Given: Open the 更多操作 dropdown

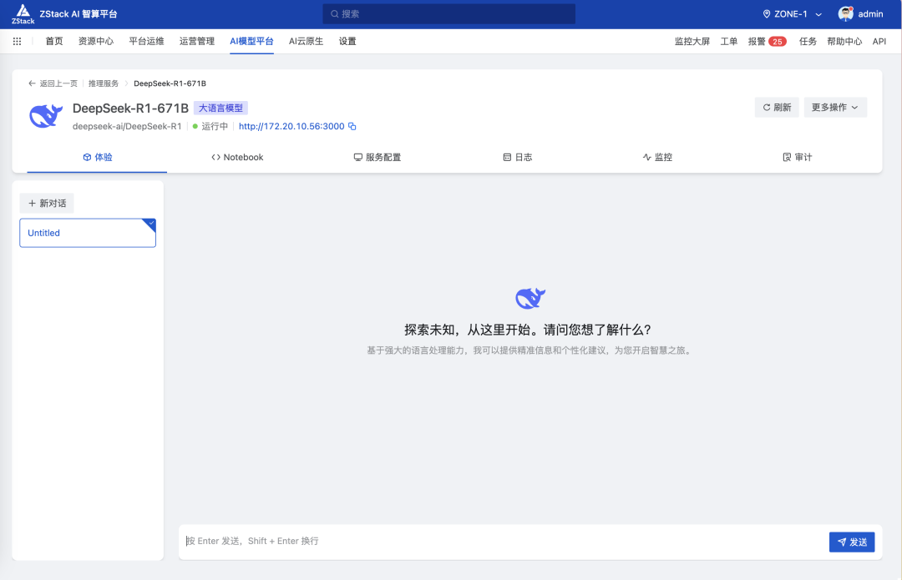Looking at the screenshot, I should [834, 108].
